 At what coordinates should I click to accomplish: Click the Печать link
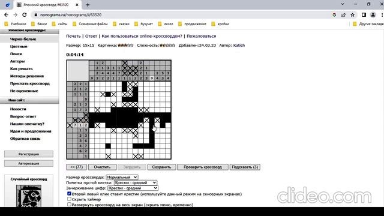point(73,36)
